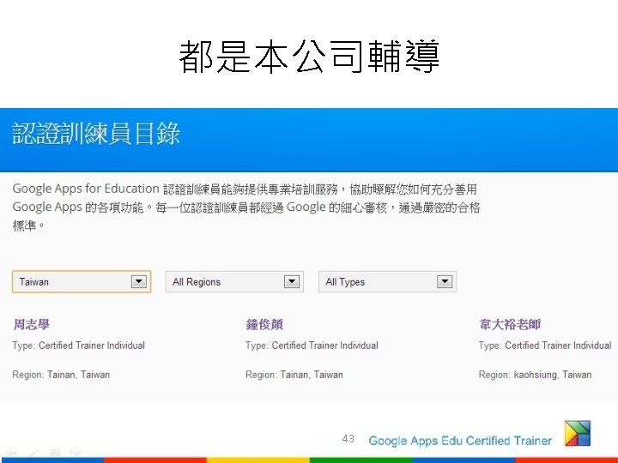
Task: Open trainer profile link 韋大裕老師
Action: pos(510,324)
